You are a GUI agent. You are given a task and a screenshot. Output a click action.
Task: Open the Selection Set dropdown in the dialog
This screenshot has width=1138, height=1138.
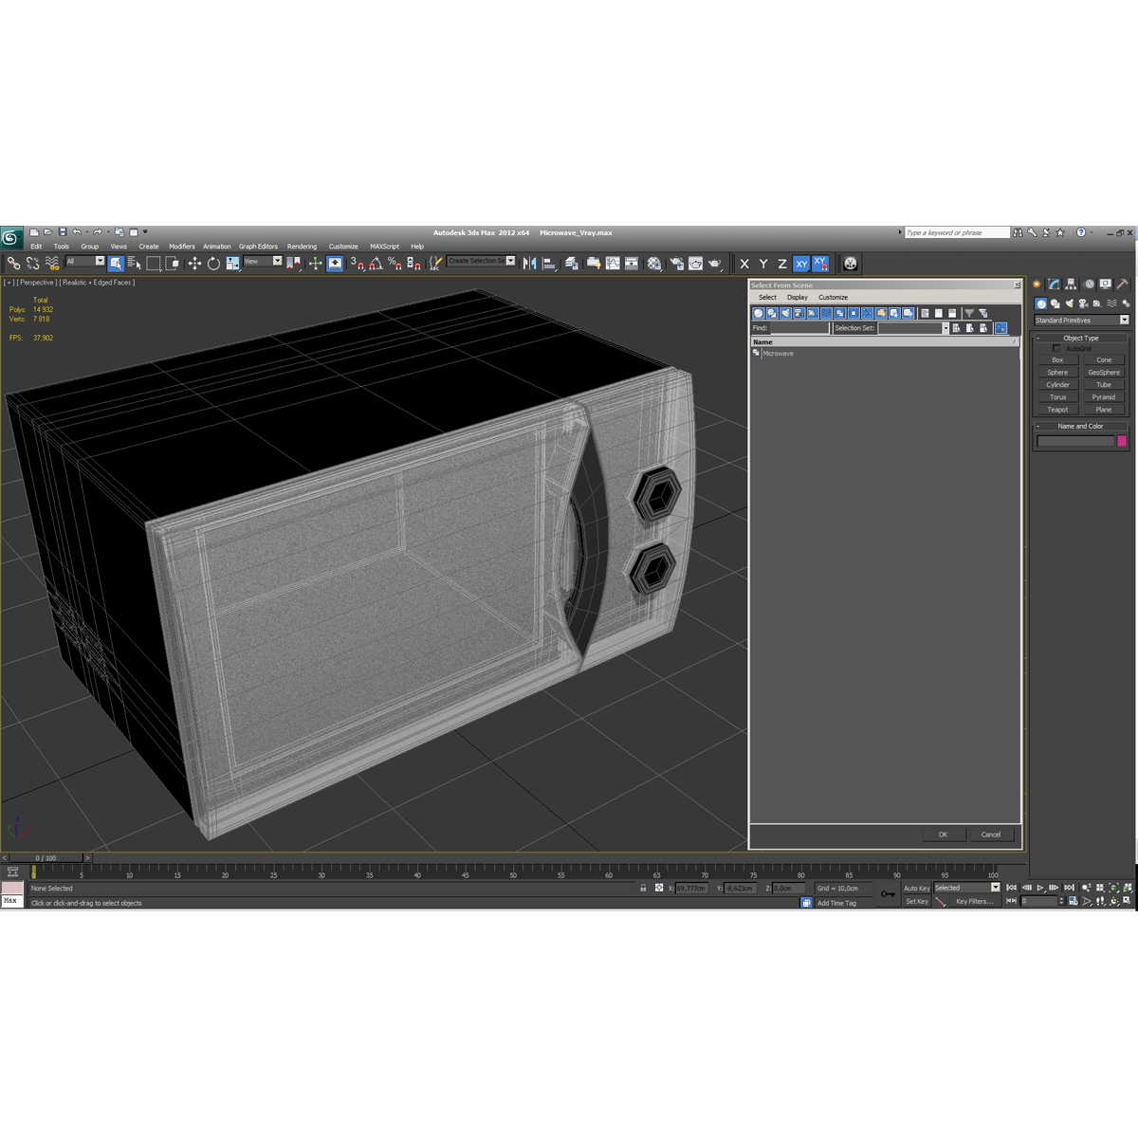[945, 327]
